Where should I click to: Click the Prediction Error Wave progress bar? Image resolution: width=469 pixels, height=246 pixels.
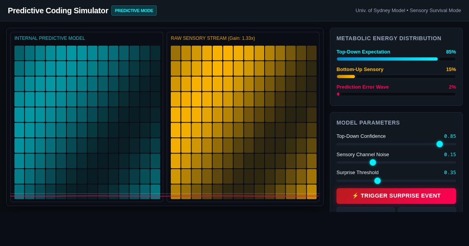tap(396, 94)
